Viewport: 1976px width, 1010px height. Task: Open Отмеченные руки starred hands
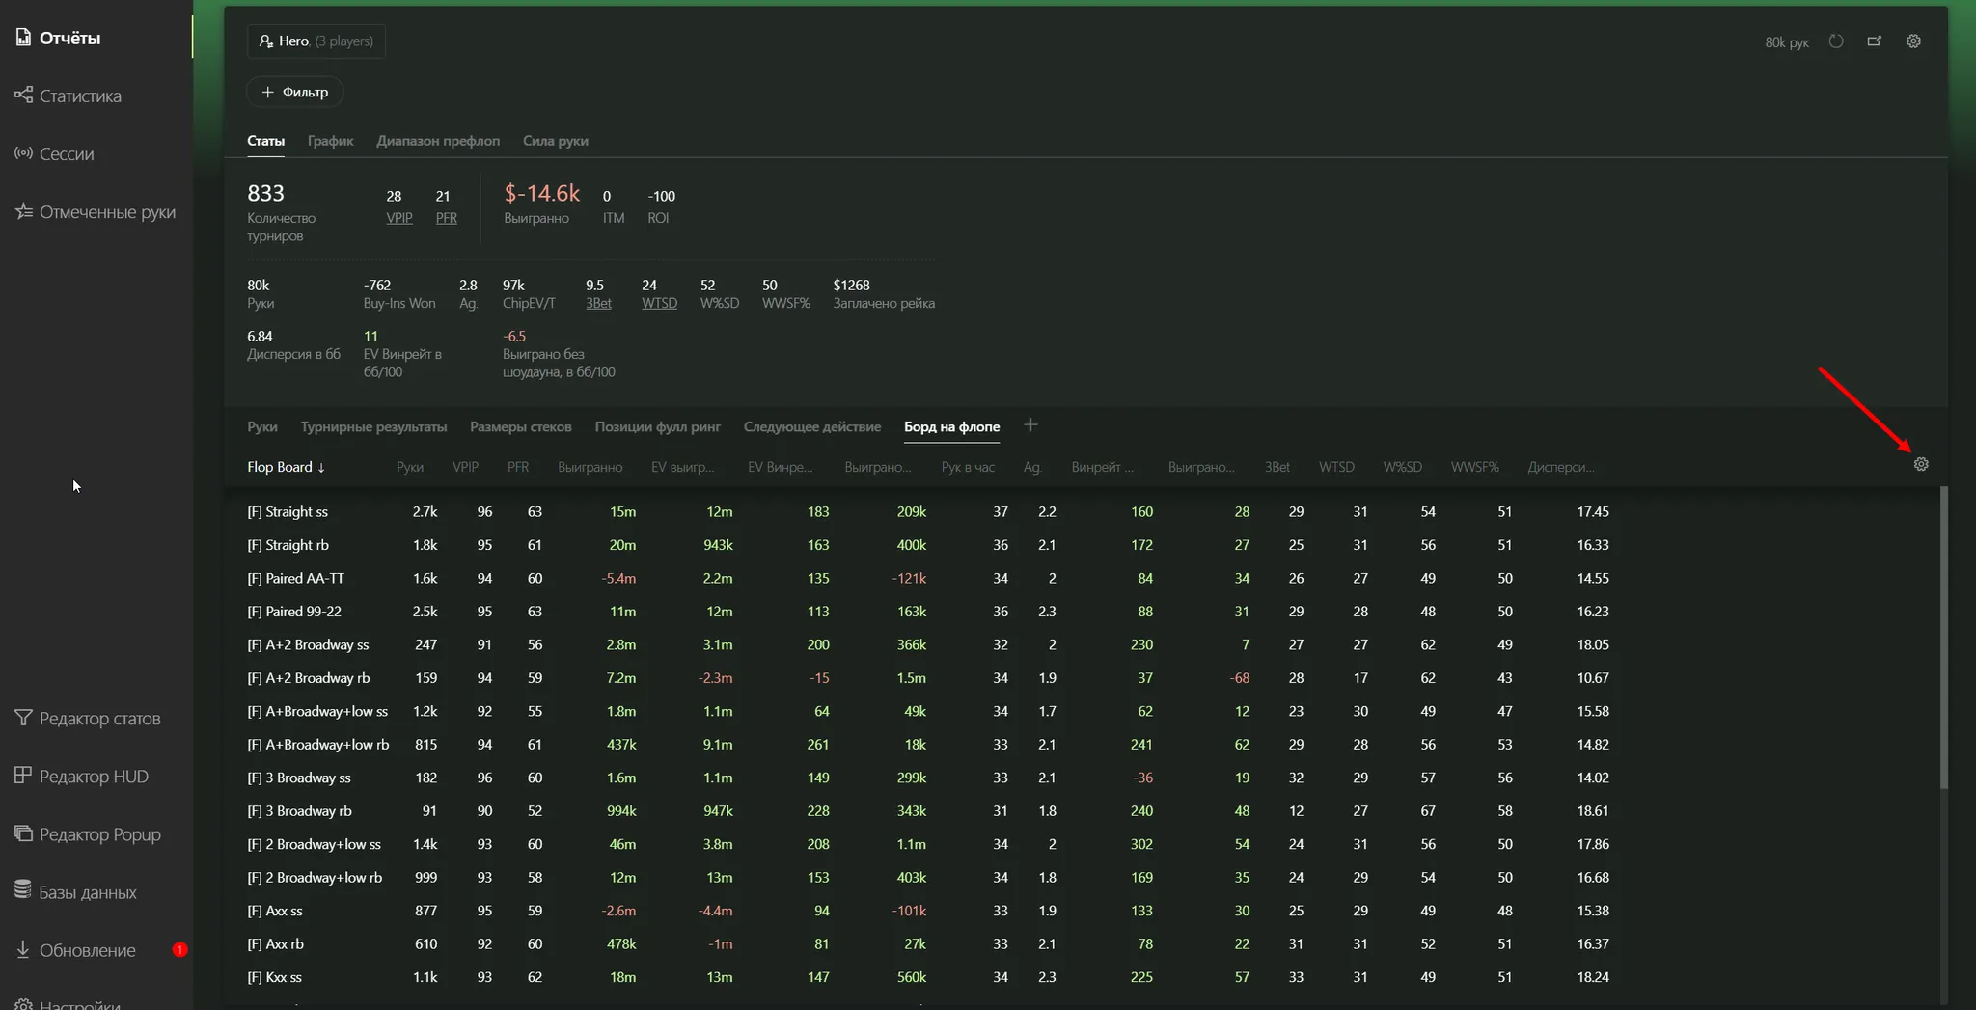pyautogui.click(x=23, y=211)
